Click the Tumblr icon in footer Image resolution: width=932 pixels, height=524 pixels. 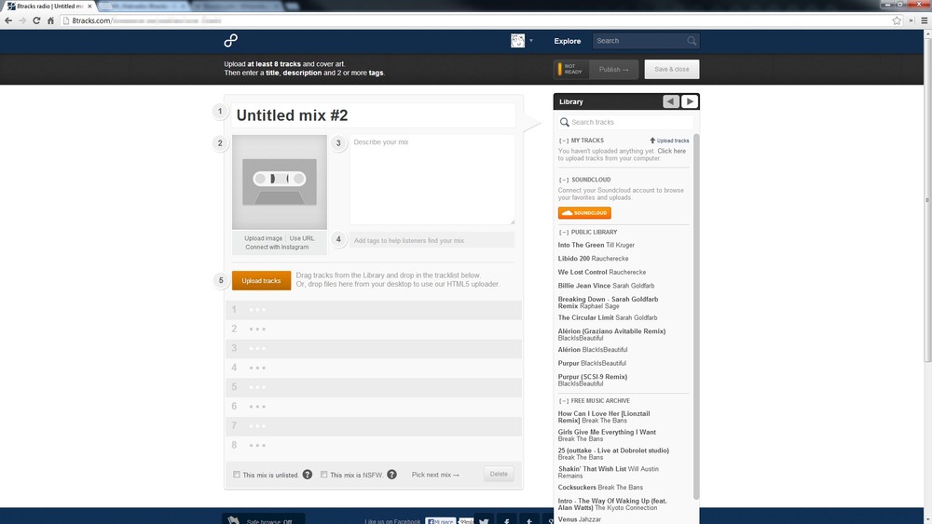(529, 520)
